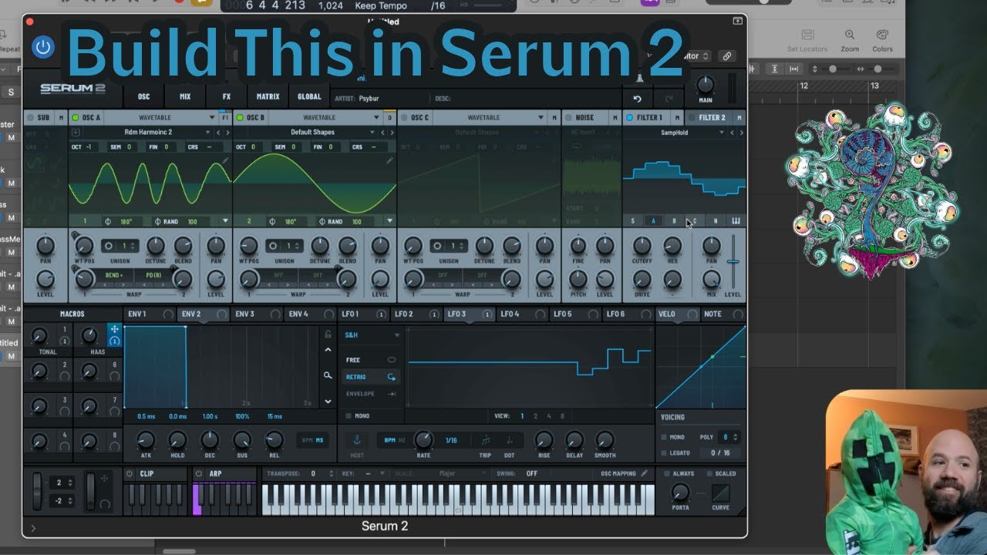This screenshot has width=987, height=555.
Task: Switch to the MATRIX tab
Action: [268, 97]
